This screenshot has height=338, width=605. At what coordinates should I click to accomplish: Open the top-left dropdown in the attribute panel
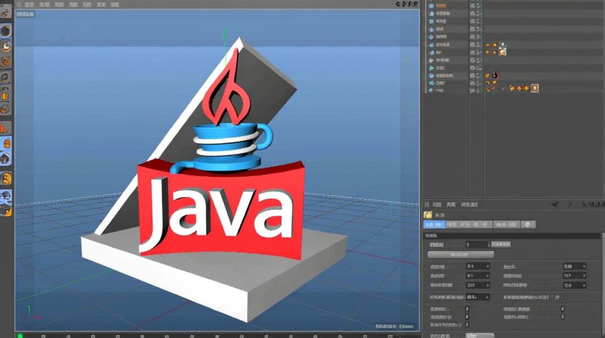click(478, 266)
